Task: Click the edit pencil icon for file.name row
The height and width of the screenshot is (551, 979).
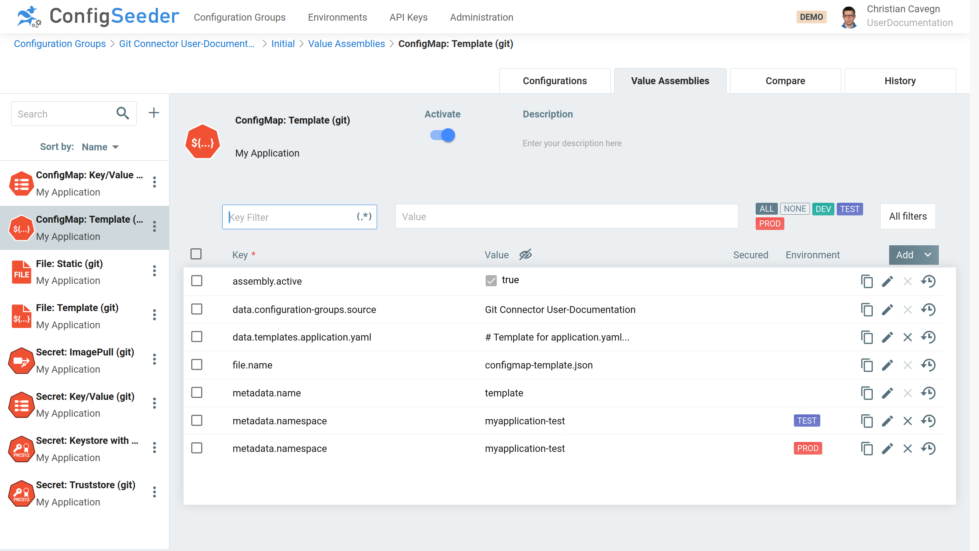Action: tap(888, 365)
